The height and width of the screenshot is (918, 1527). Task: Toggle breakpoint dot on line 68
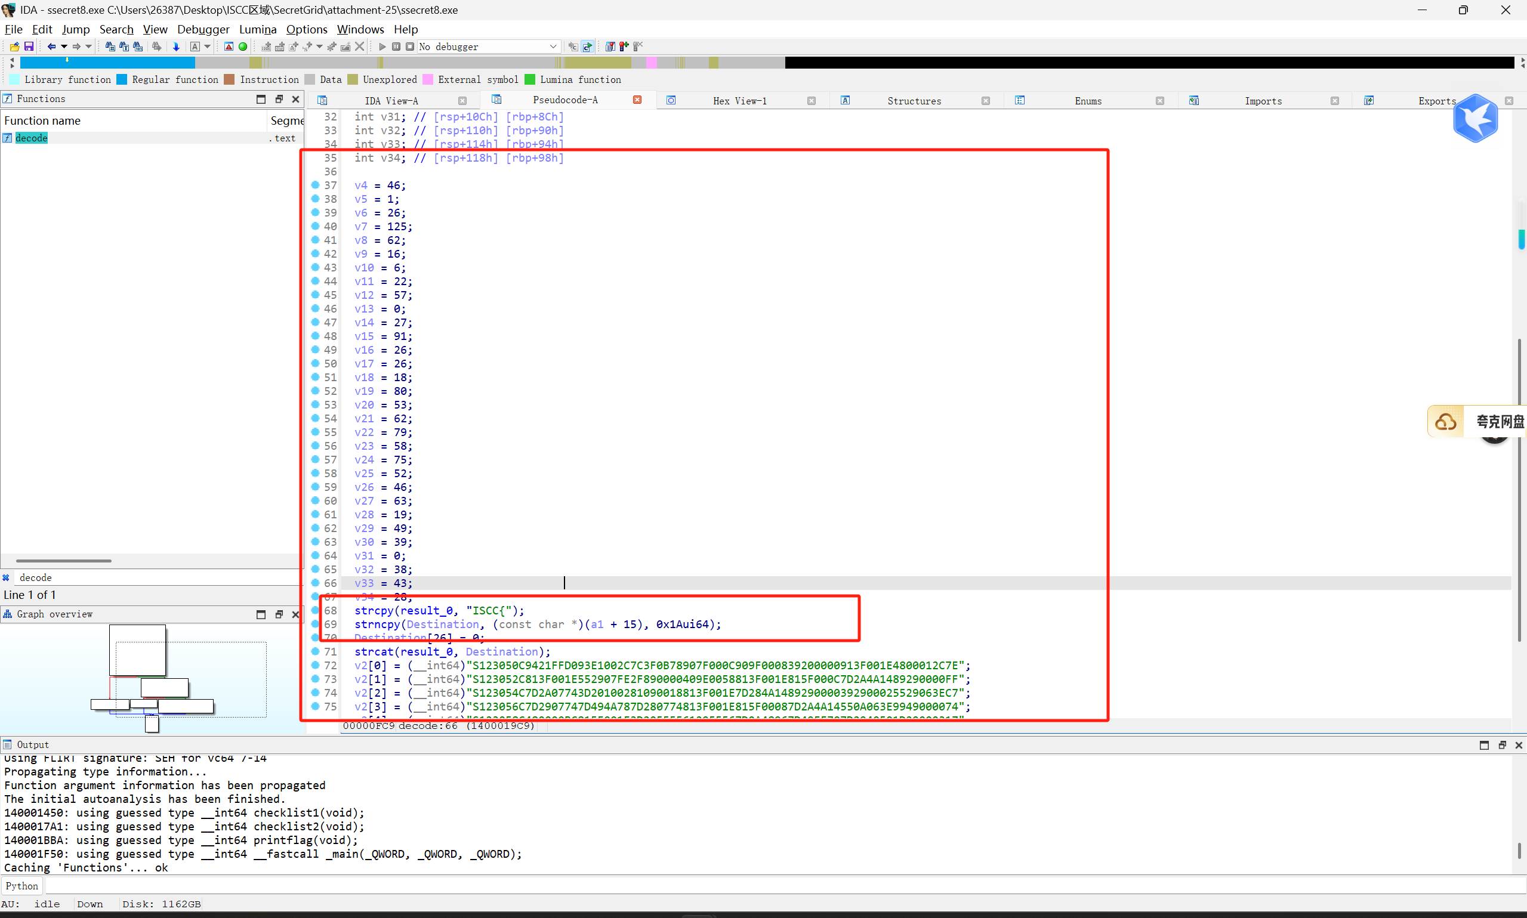(x=315, y=610)
